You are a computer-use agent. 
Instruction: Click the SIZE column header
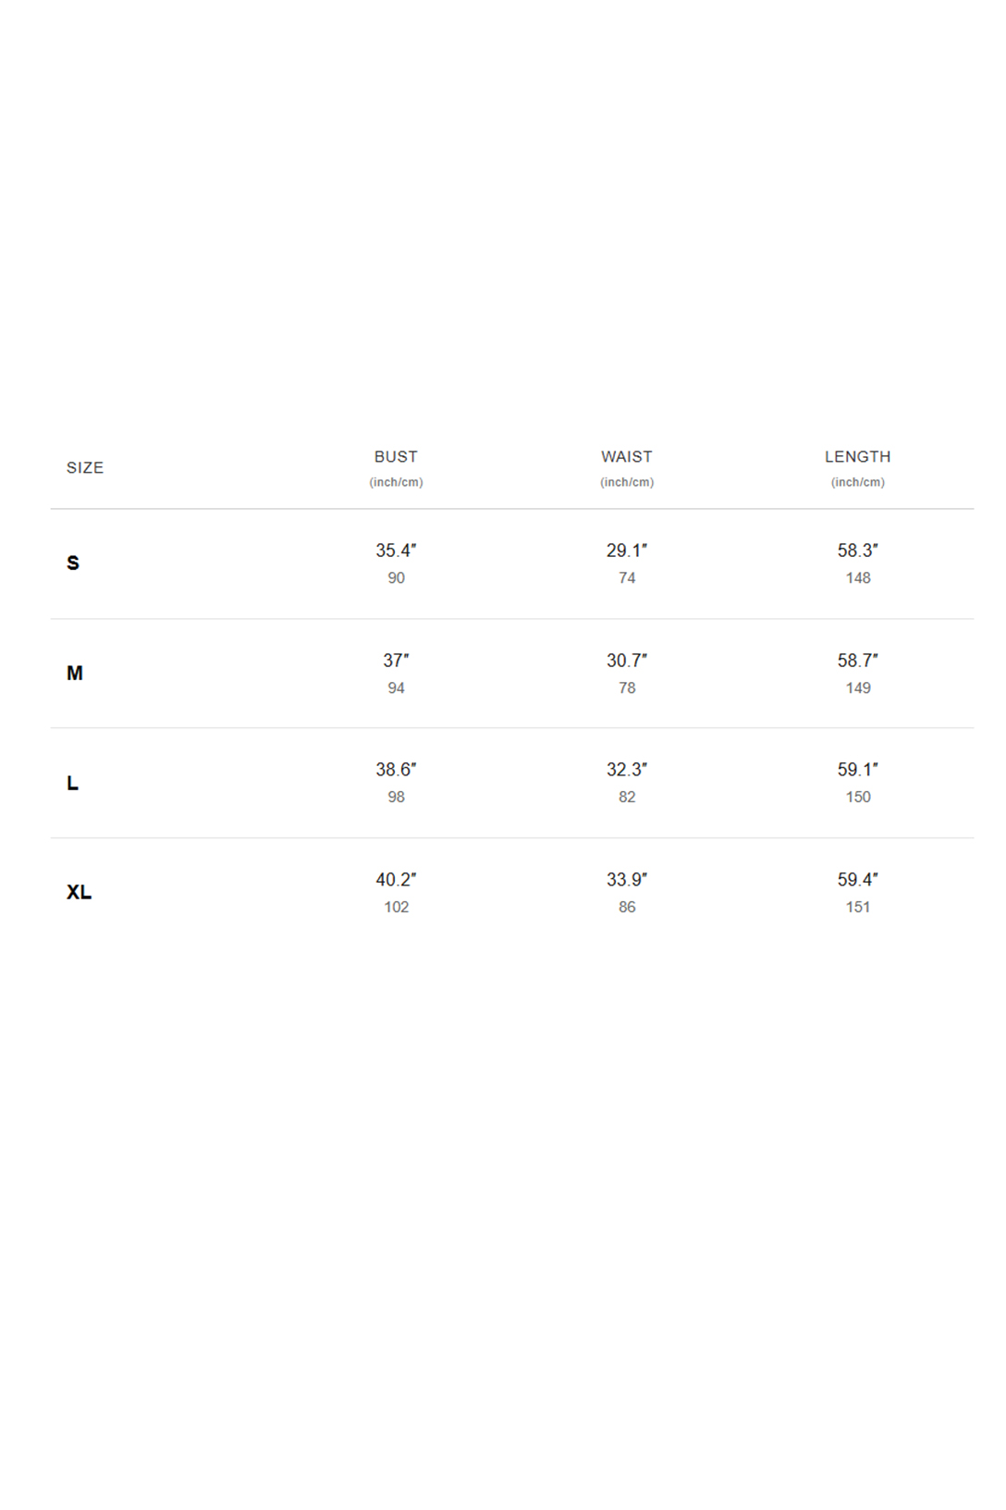(x=85, y=468)
